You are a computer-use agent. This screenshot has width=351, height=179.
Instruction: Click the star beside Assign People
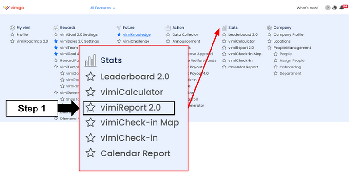tap(276, 60)
